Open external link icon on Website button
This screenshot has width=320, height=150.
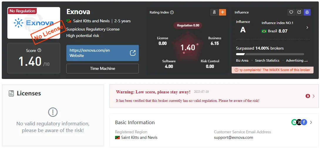133,53
